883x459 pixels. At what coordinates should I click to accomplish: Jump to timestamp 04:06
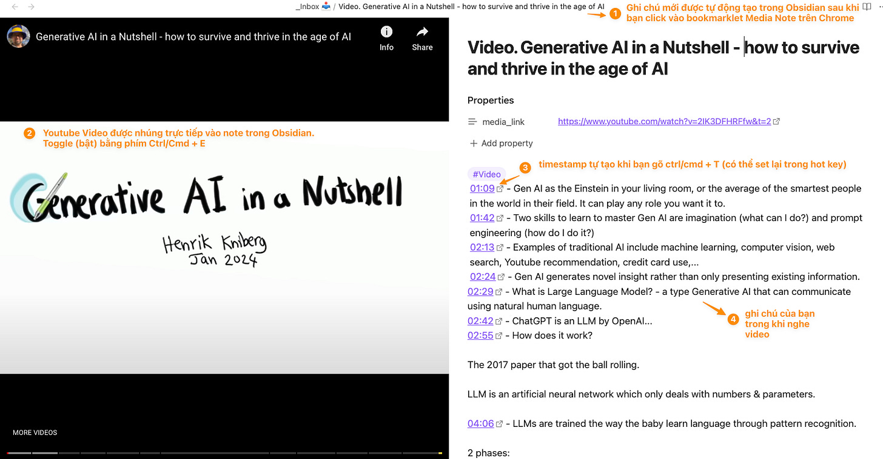click(x=481, y=424)
